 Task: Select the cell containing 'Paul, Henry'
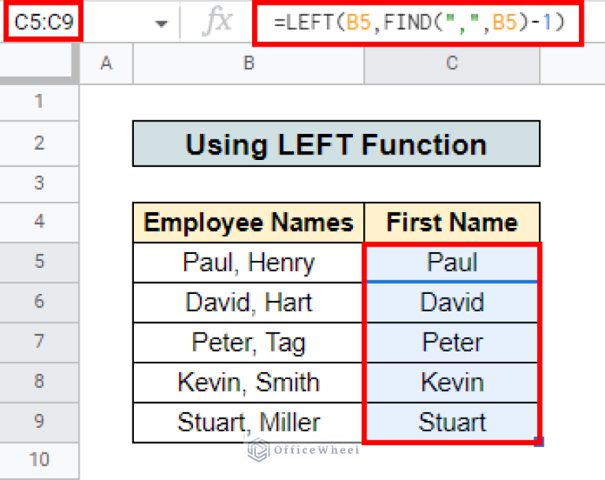click(248, 262)
